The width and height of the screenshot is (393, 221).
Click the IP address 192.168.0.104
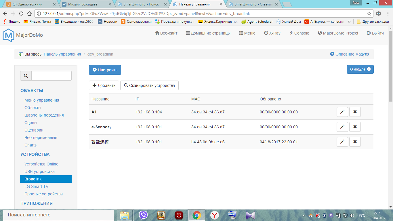pos(149,112)
